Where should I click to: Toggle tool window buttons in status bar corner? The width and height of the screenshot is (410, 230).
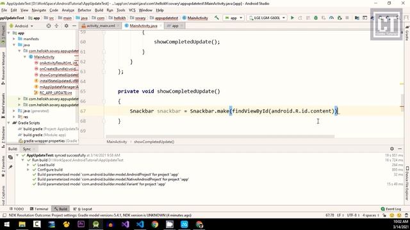pyautogui.click(x=4, y=215)
